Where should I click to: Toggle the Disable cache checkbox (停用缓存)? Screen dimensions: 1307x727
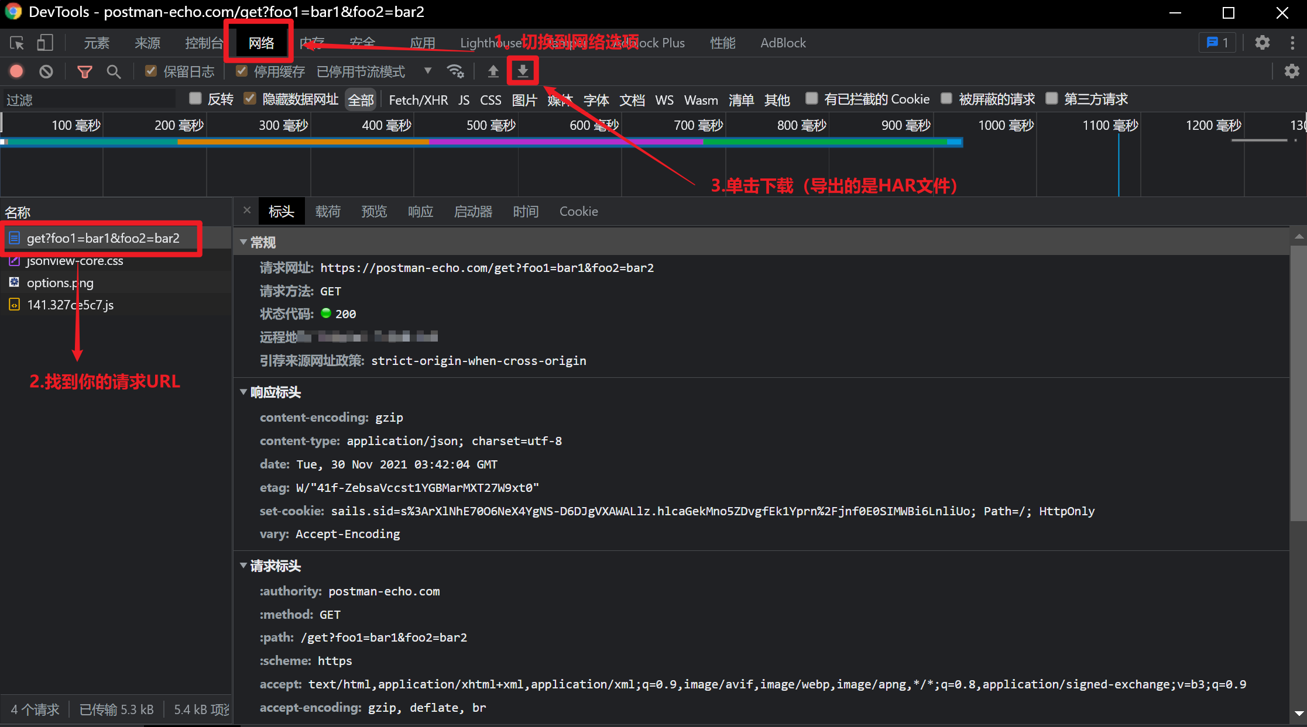[x=241, y=71]
